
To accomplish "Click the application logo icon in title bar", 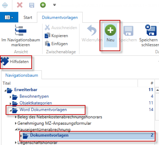I will (5, 5).
